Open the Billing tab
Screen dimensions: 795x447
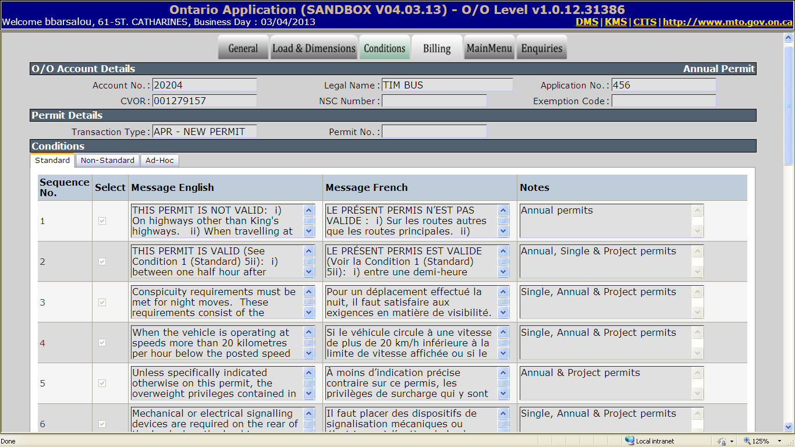(x=437, y=48)
